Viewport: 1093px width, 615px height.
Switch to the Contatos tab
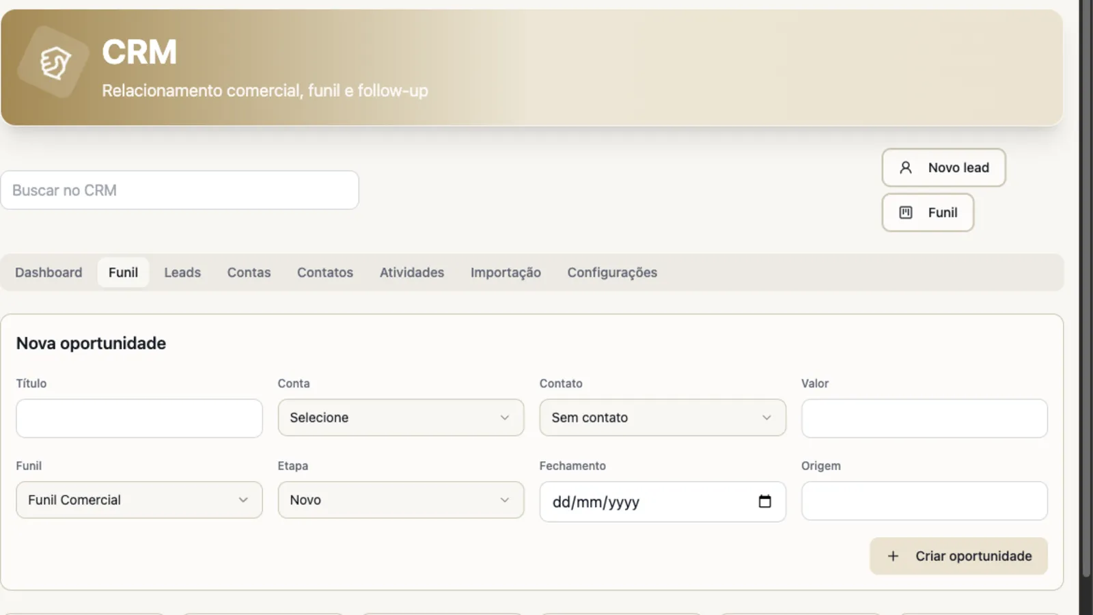[325, 273]
